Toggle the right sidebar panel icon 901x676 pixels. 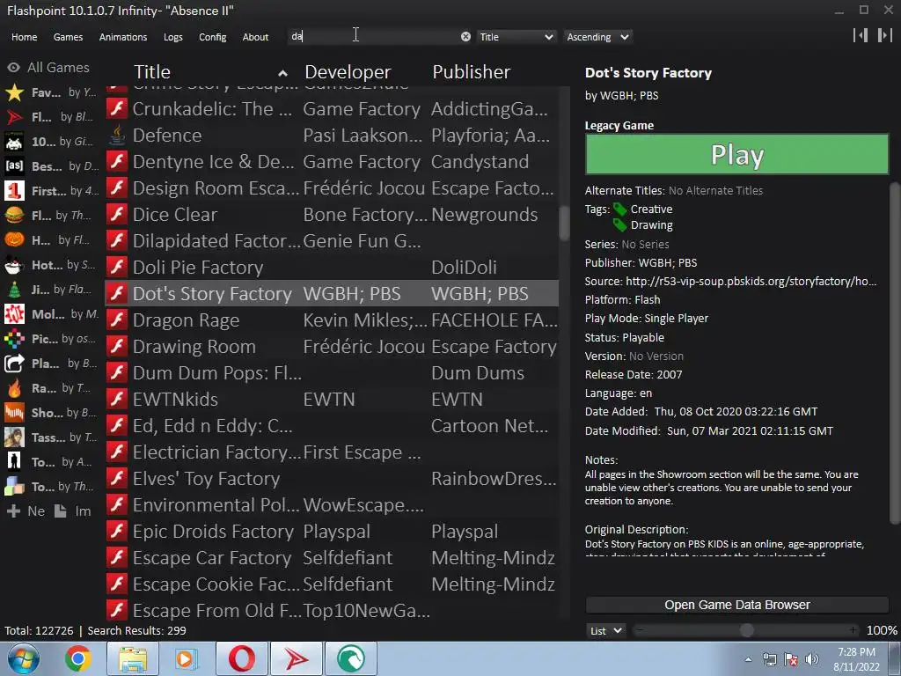(884, 35)
